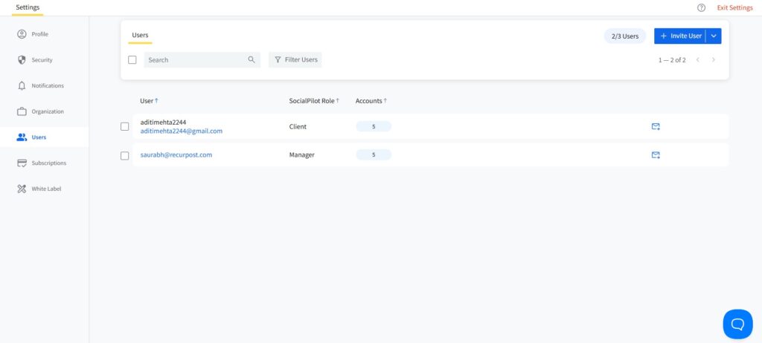Click accounts count badge for Client row
The height and width of the screenshot is (343, 762).
pyautogui.click(x=374, y=127)
